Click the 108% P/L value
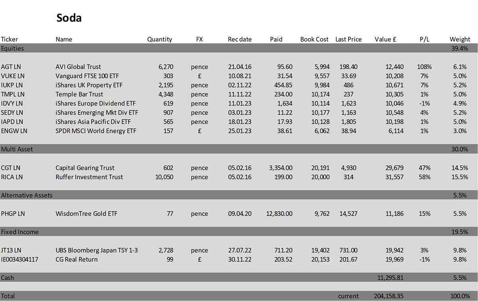The image size is (478, 301). coord(424,67)
